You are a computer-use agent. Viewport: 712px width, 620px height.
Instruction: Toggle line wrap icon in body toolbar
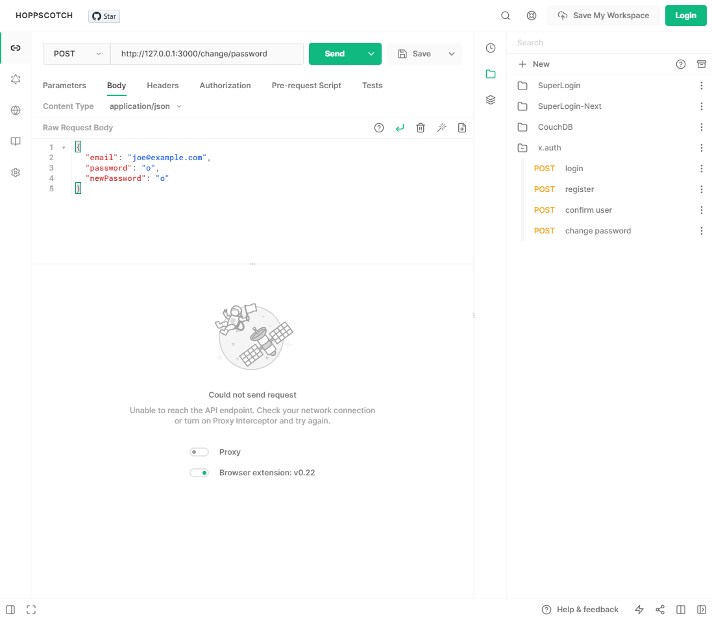[400, 128]
